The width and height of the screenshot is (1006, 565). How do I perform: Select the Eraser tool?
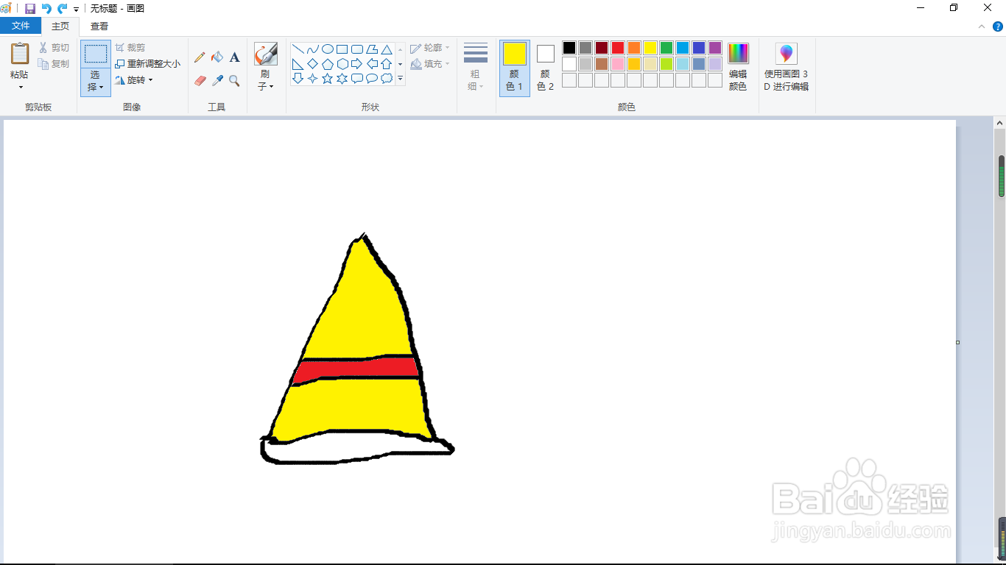[x=200, y=81]
